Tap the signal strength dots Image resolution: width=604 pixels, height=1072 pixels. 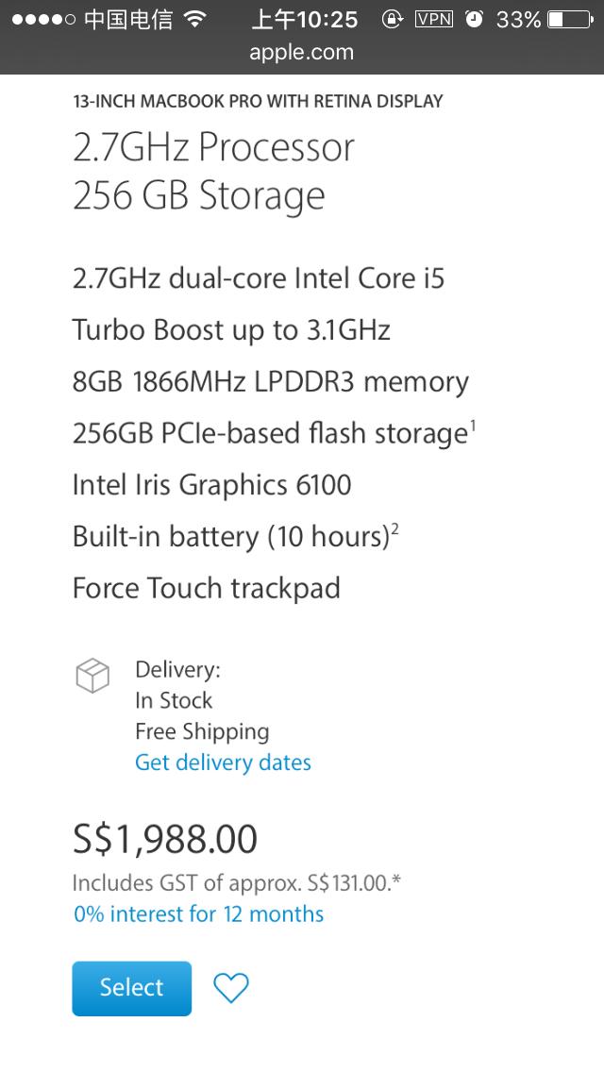tap(42, 19)
